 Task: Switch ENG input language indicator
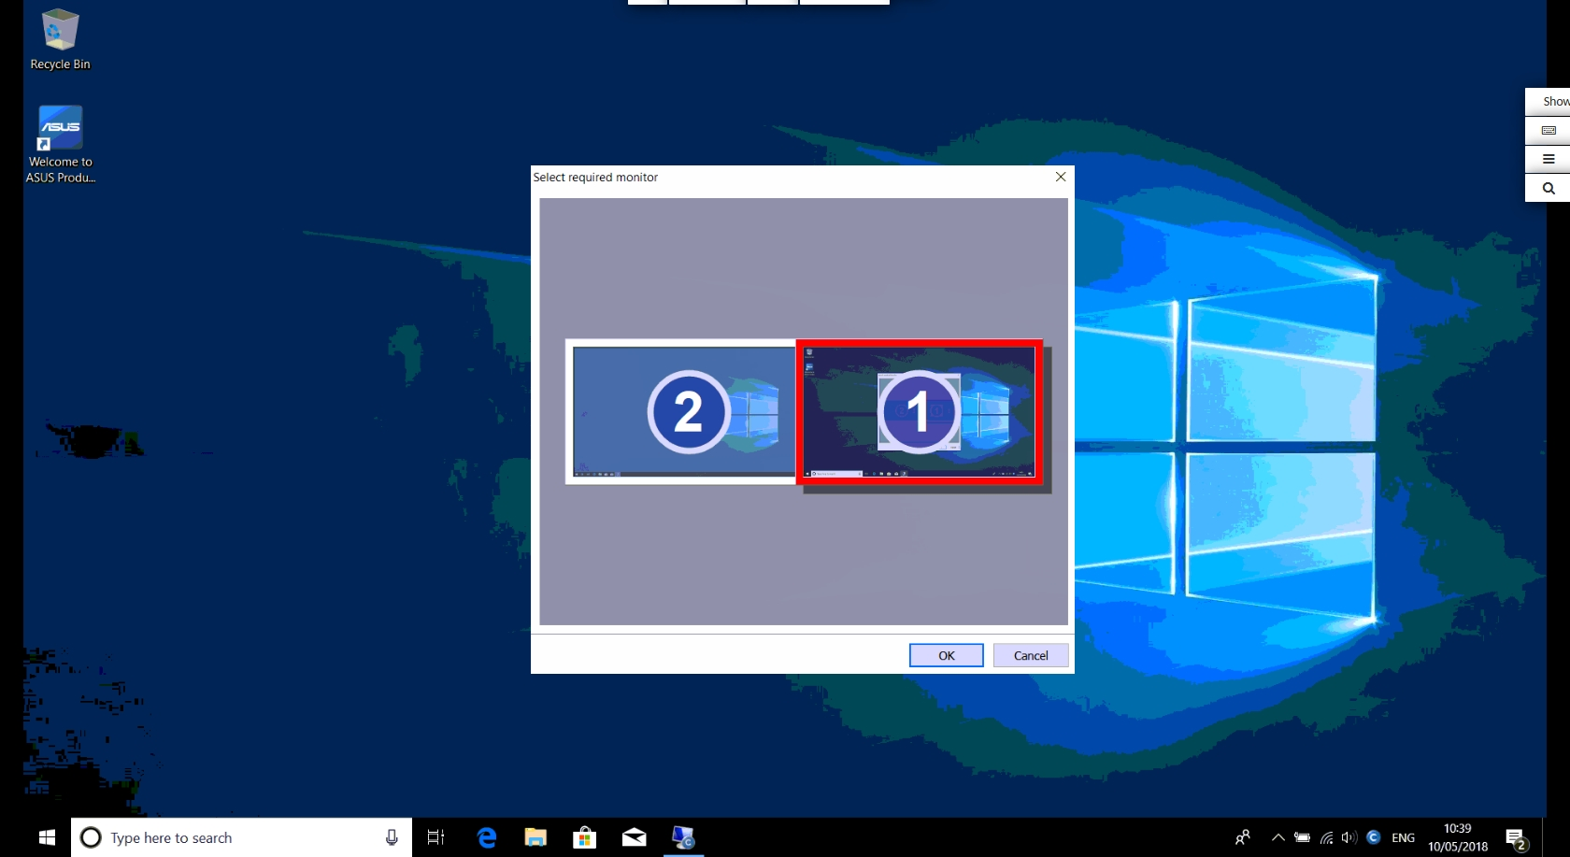pyautogui.click(x=1403, y=837)
